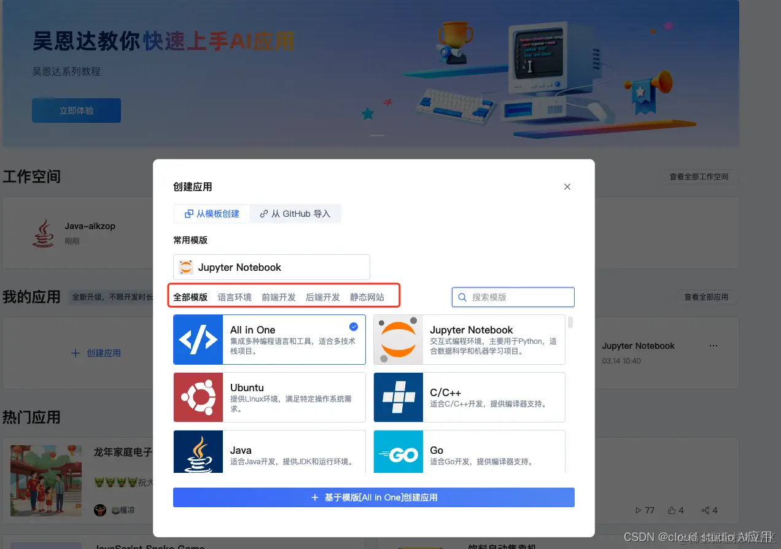Click the Java template coffee icon

(x=198, y=451)
